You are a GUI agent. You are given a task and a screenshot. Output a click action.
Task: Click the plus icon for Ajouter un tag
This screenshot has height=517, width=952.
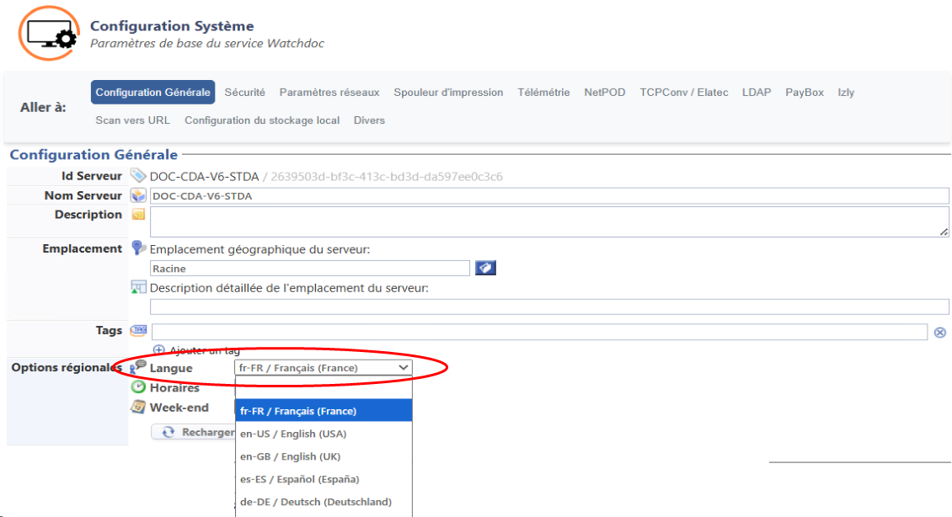159,349
